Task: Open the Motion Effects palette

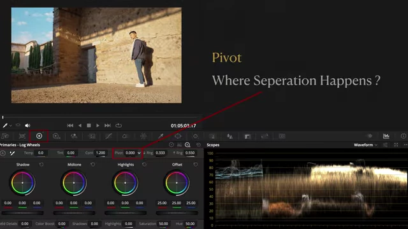Action: [x=92, y=136]
